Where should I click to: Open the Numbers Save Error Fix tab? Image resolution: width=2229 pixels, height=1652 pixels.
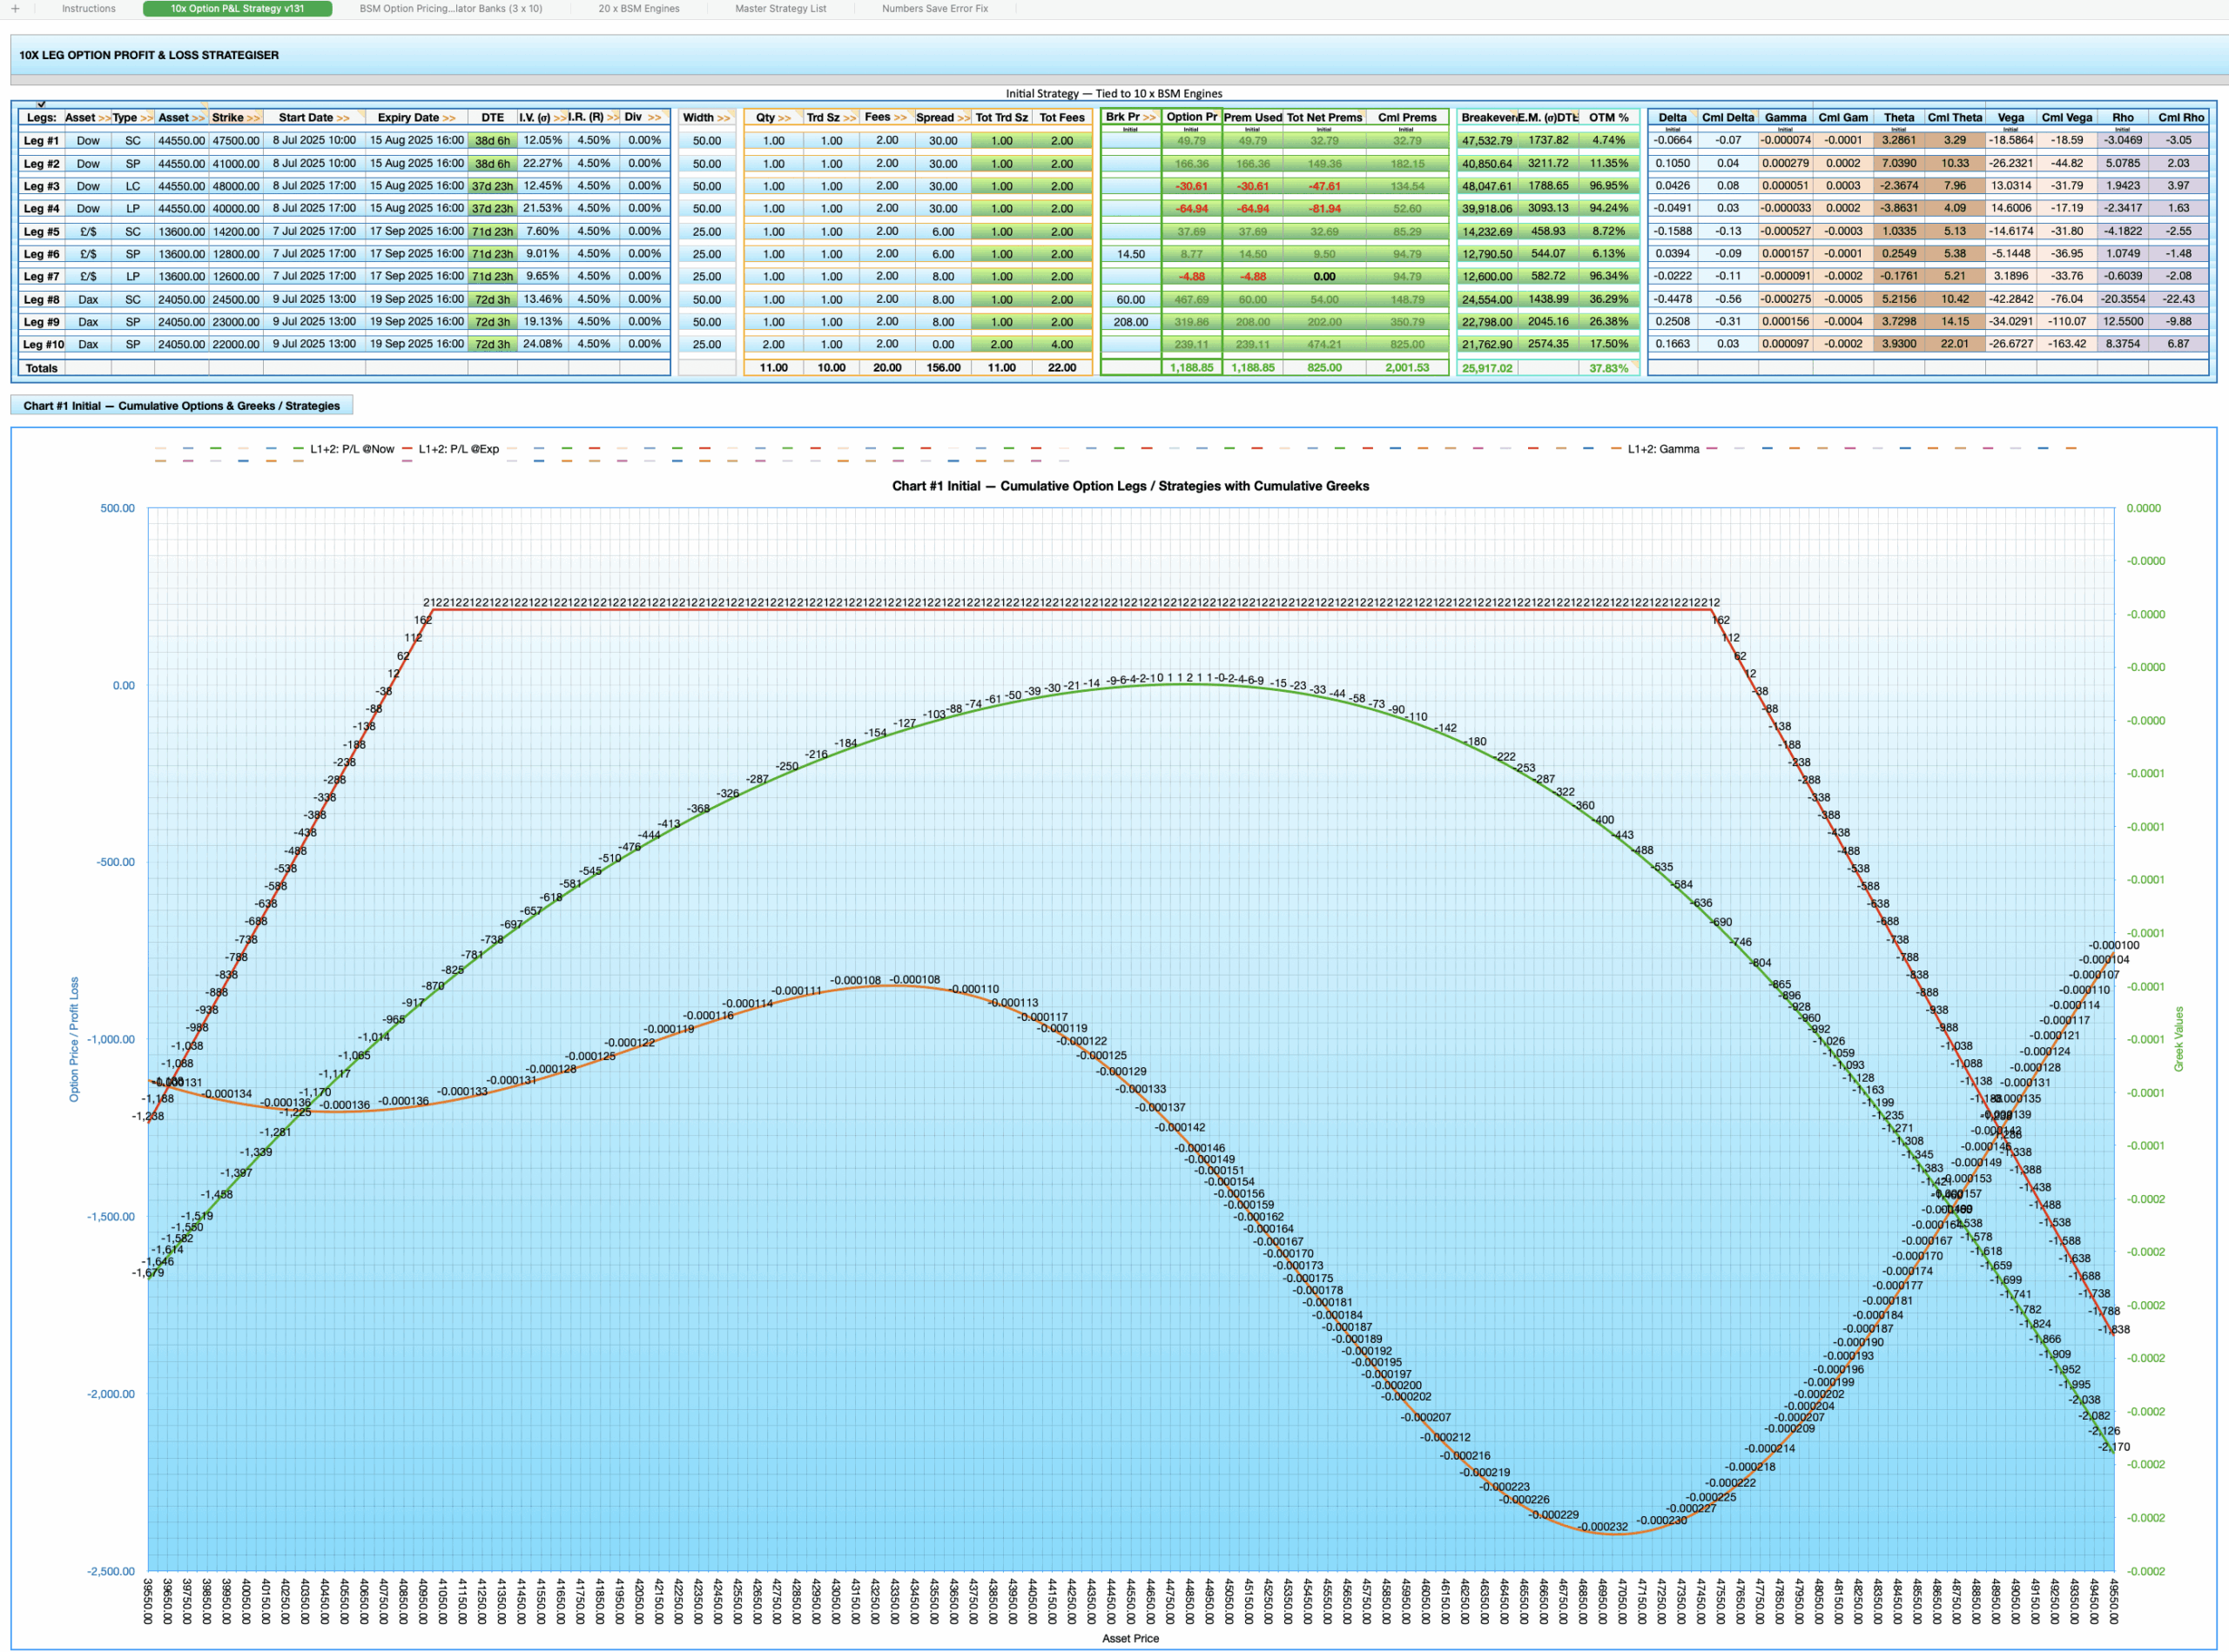tap(934, 9)
